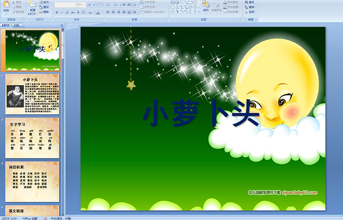Viewport: 343px width, 220px height.
Task: Click the Paste clipboard icon
Action: [x=6, y=4]
